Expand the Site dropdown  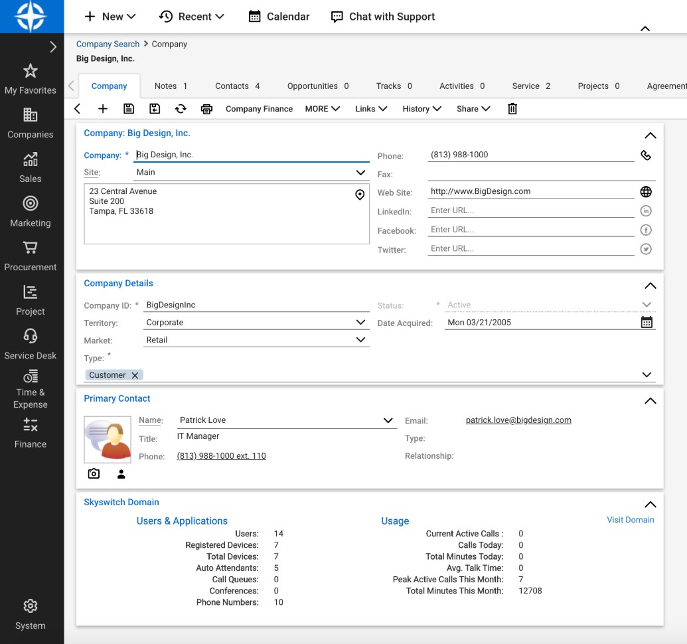(360, 173)
